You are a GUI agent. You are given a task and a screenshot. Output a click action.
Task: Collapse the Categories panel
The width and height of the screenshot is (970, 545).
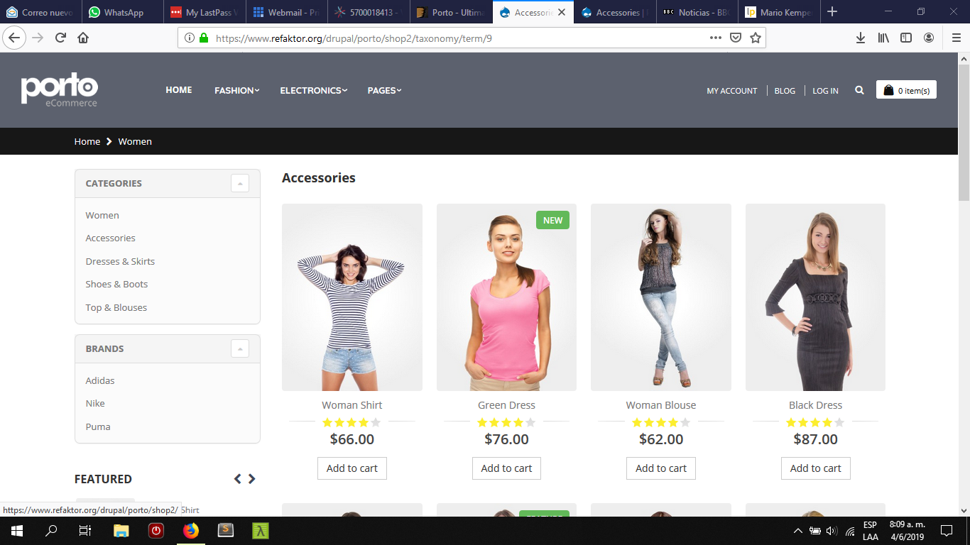point(239,183)
